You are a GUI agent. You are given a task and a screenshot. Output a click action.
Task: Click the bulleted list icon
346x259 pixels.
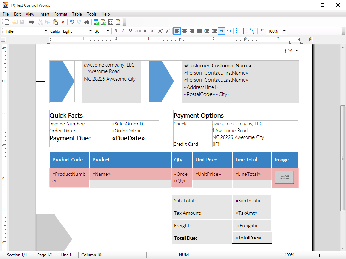pos(238,31)
